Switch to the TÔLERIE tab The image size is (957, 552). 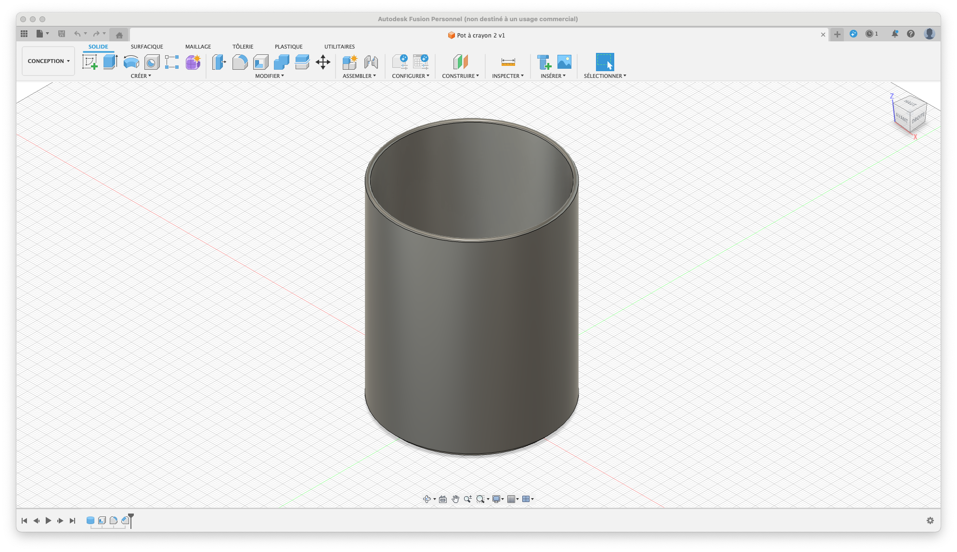tap(243, 47)
